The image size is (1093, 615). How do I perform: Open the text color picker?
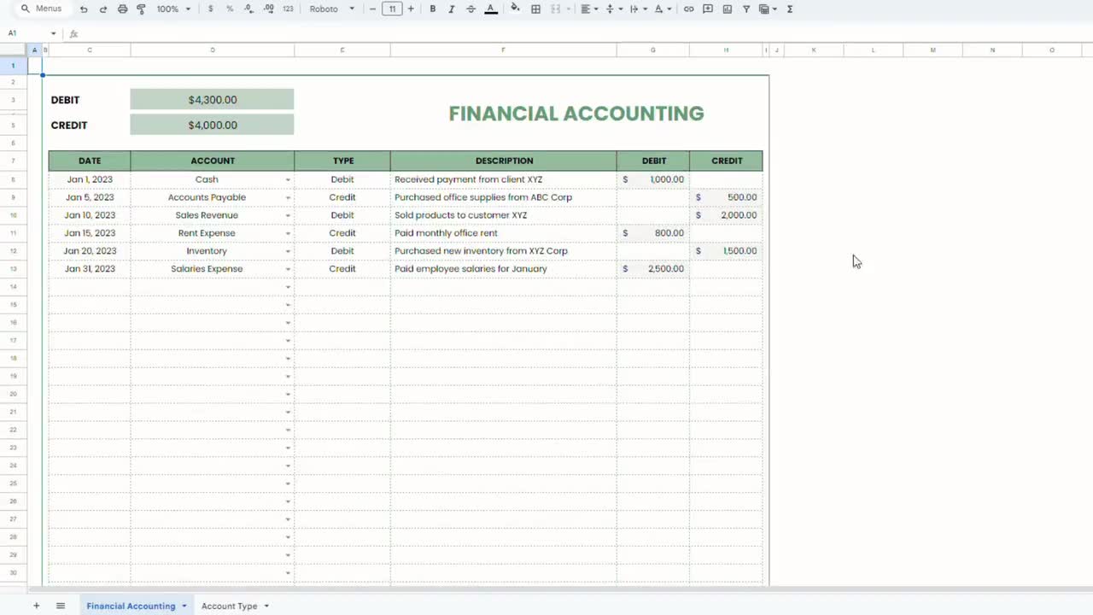[490, 9]
